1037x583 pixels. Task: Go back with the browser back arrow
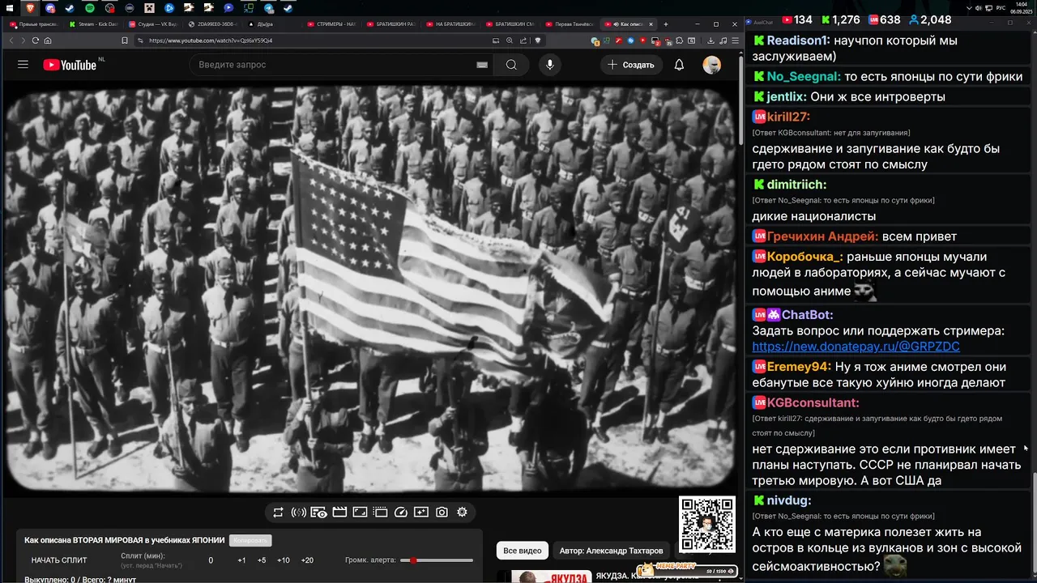pos(12,40)
